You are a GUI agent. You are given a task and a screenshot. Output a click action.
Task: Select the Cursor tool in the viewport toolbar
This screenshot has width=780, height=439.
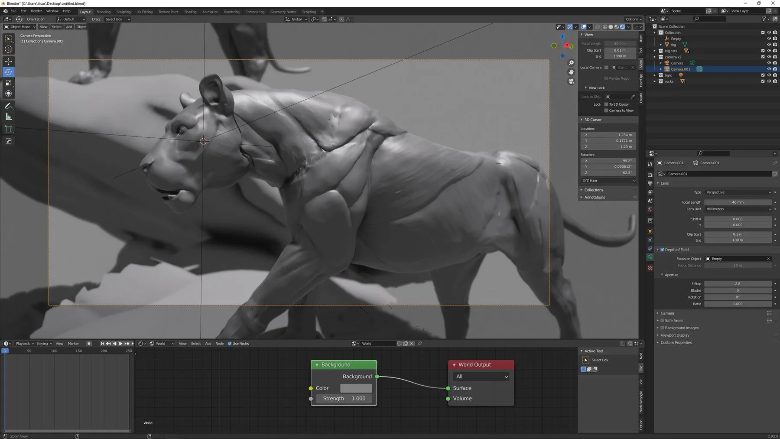coord(9,49)
